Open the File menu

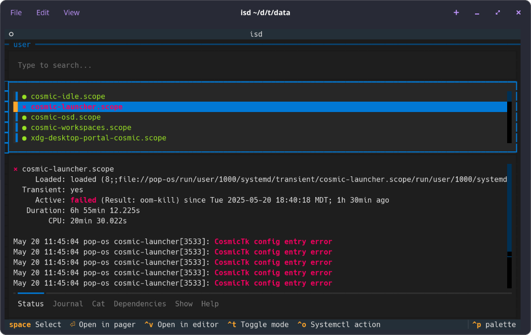[x=16, y=12]
